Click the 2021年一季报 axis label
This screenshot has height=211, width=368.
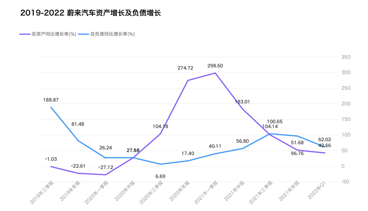click(x=206, y=193)
